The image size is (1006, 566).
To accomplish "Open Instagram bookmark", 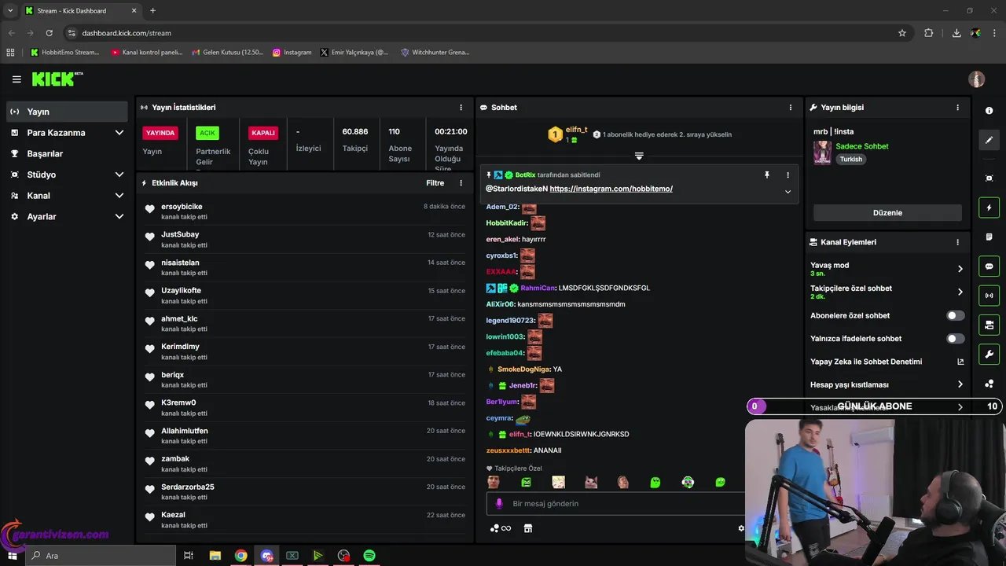I will [x=292, y=52].
